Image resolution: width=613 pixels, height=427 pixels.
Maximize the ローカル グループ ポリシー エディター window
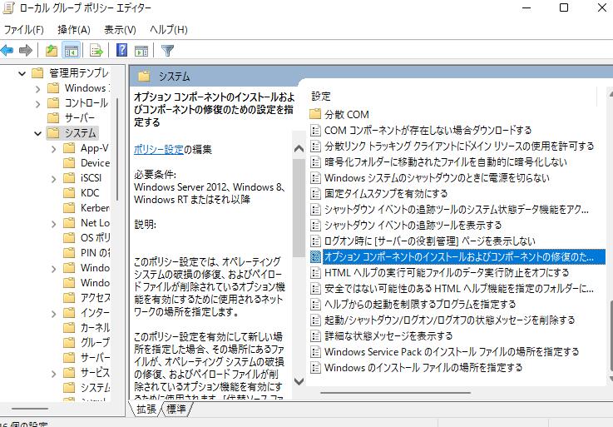pyautogui.click(x=564, y=7)
